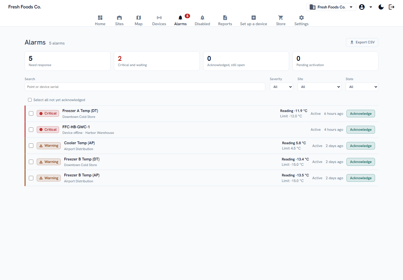Open the Home dashboard icon

coord(100,18)
